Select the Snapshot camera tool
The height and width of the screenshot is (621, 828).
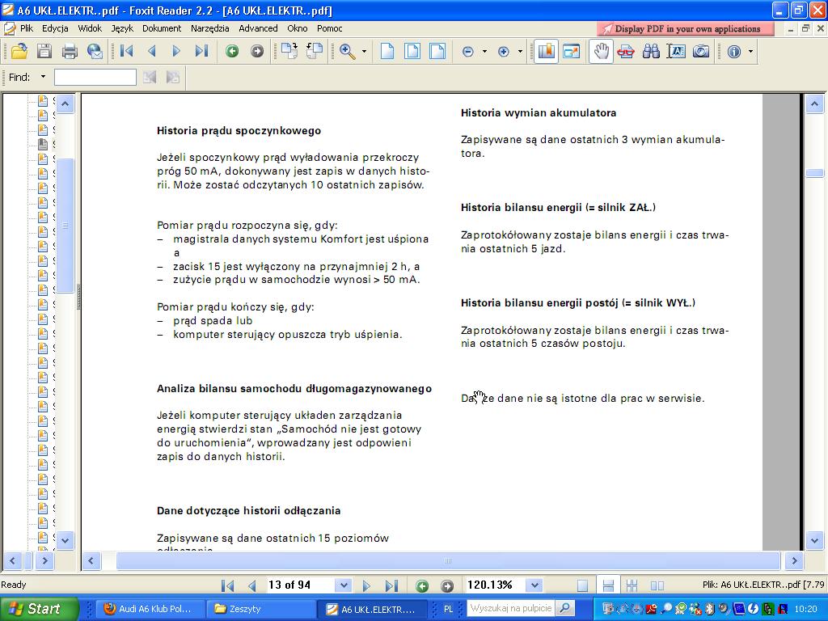[x=701, y=51]
